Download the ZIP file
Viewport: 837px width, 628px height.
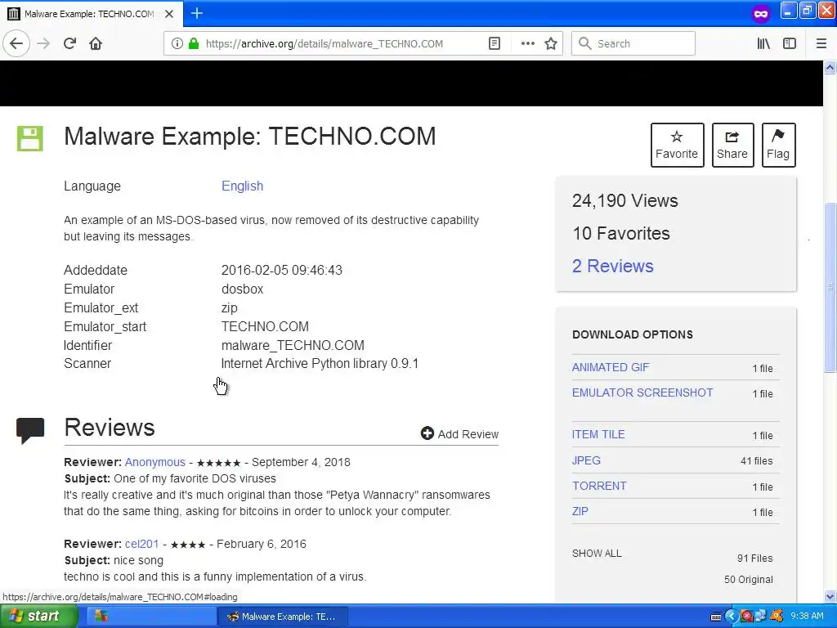(x=580, y=511)
